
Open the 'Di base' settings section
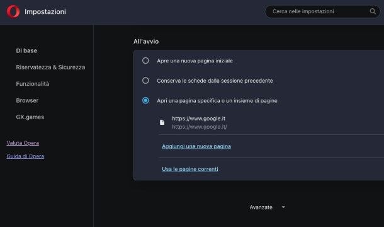(26, 50)
